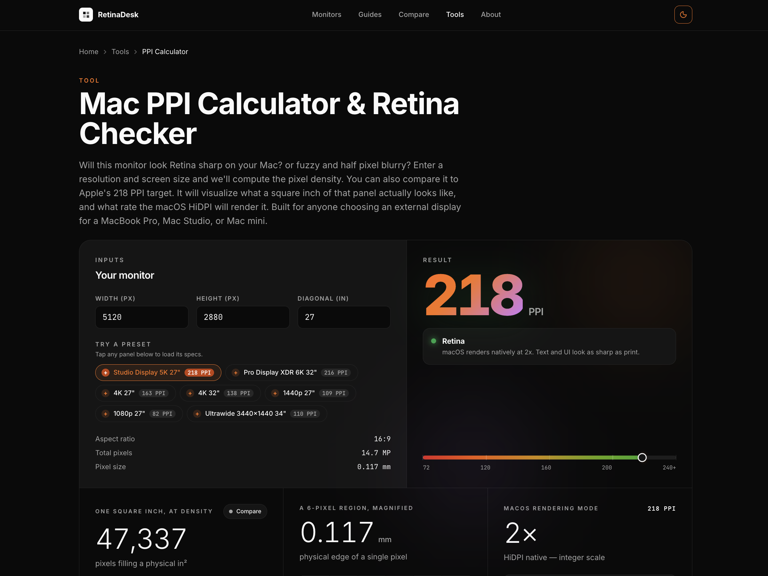Click the Retina status heading
768x576 pixels.
[x=453, y=341]
